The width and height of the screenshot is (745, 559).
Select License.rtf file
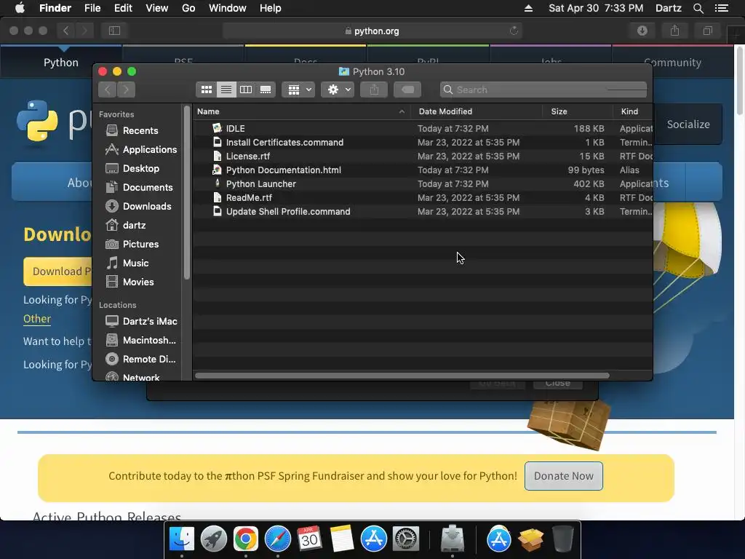[x=423, y=156]
